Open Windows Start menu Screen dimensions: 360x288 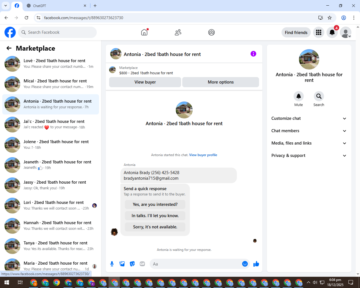point(7,282)
